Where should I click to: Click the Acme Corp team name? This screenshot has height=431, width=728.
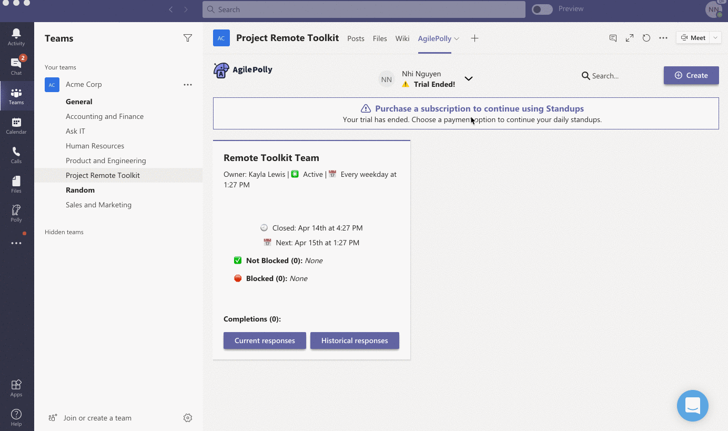(x=84, y=84)
